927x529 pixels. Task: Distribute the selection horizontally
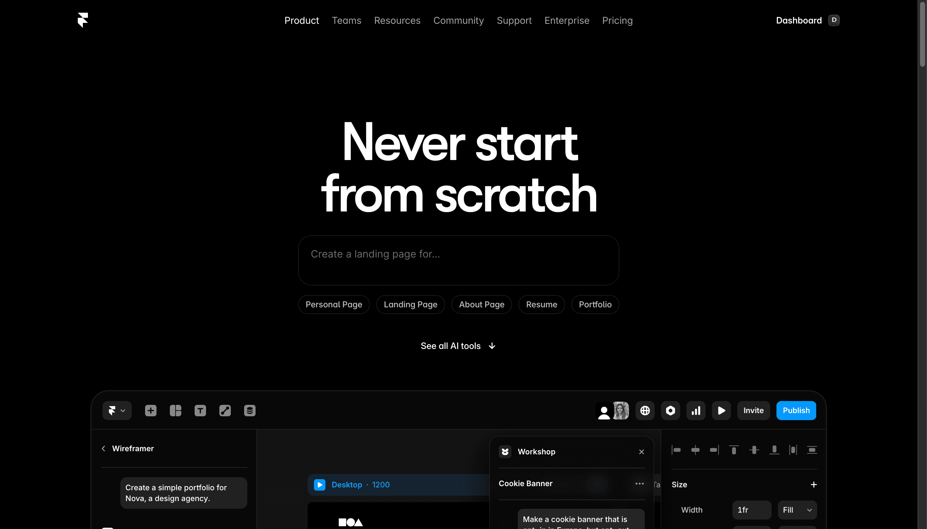coord(793,450)
